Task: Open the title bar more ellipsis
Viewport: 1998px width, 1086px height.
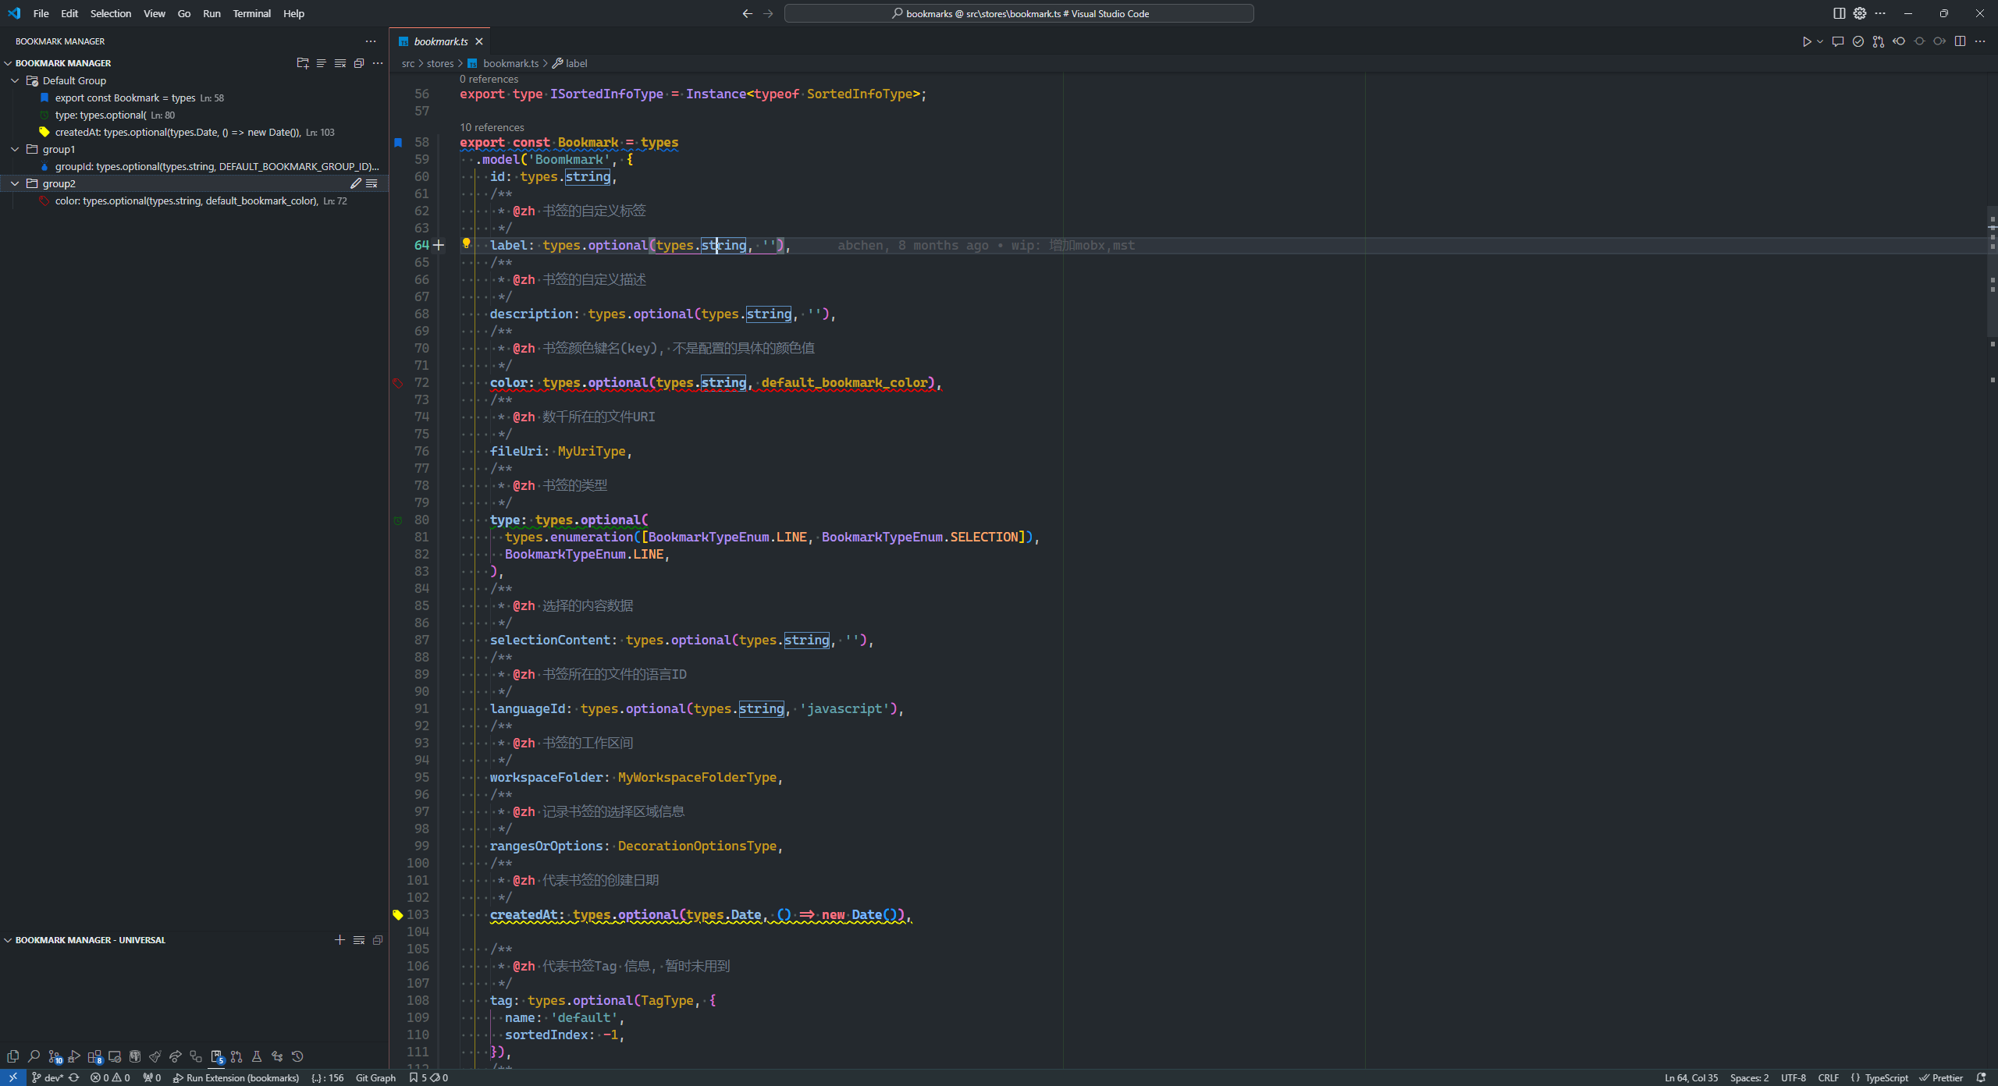Action: (x=1880, y=13)
